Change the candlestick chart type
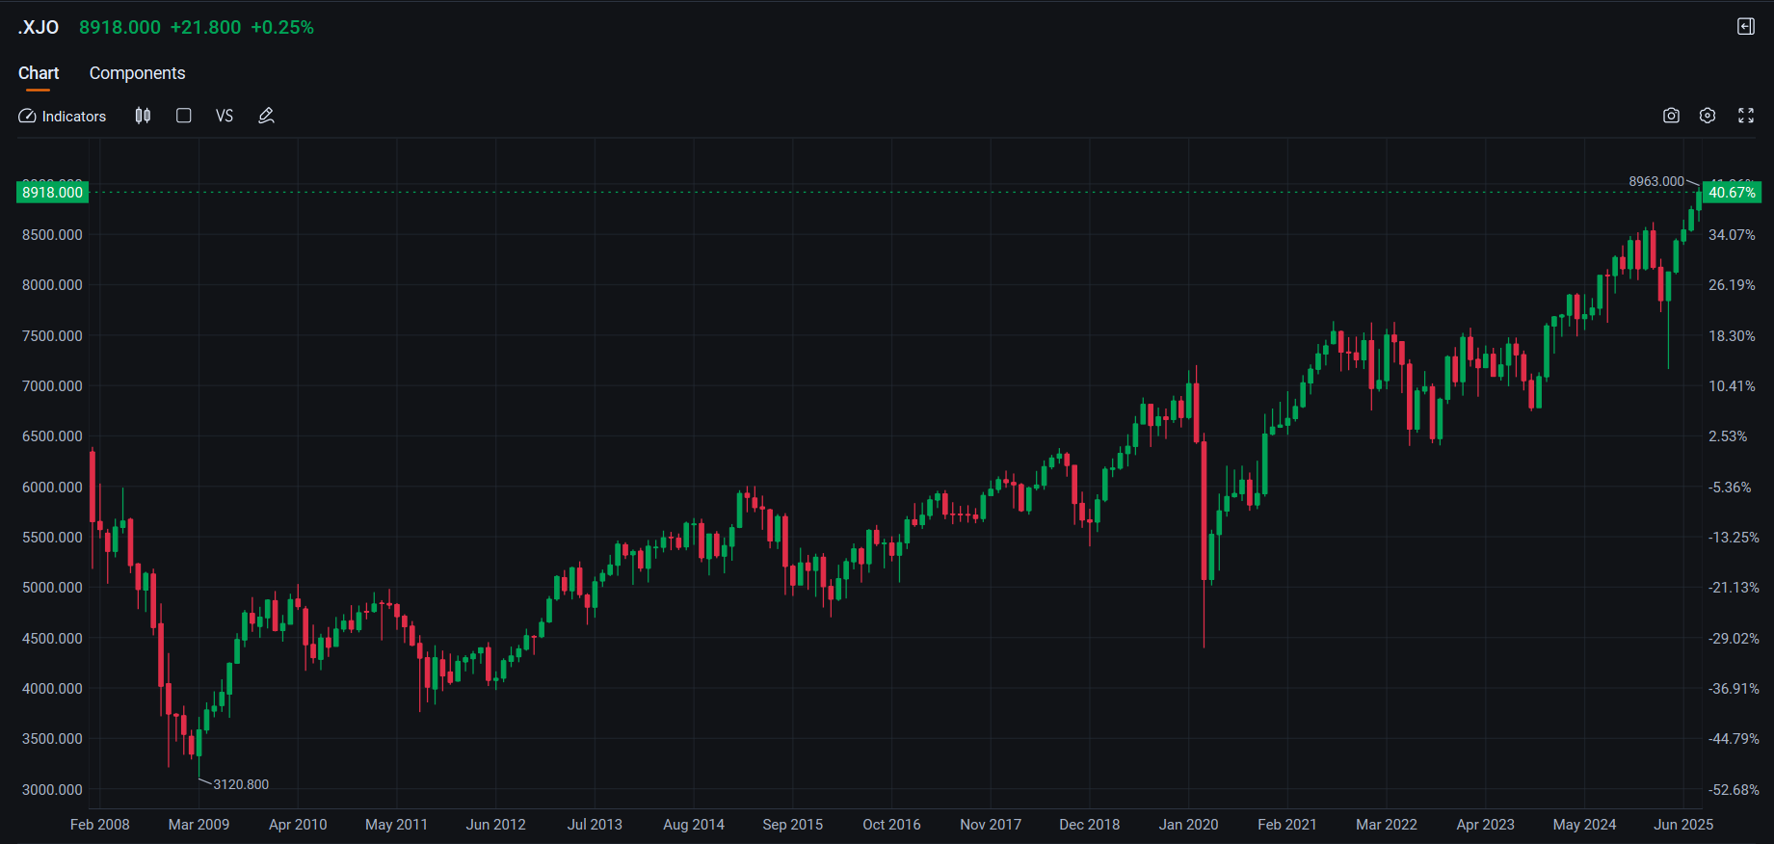Image resolution: width=1774 pixels, height=844 pixels. click(143, 116)
